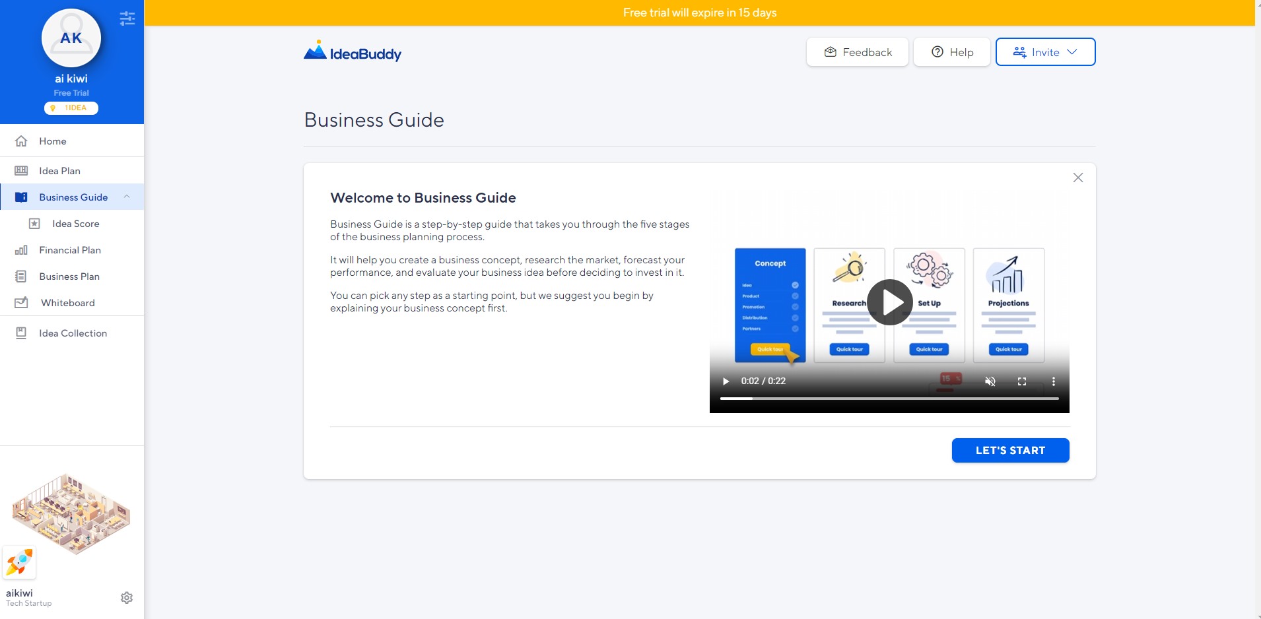Click the isometric office illustration
Viewport: 1261px width, 619px height.
(71, 514)
